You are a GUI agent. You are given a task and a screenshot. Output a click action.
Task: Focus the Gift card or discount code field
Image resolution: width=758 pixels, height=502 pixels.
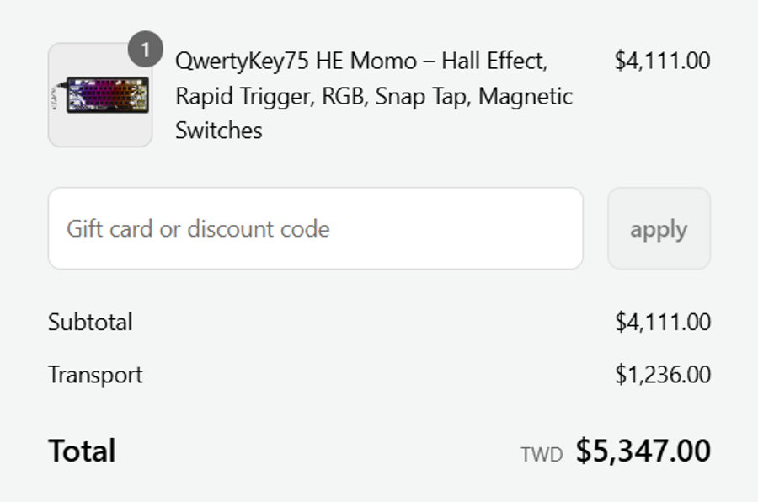pyautogui.click(x=315, y=228)
